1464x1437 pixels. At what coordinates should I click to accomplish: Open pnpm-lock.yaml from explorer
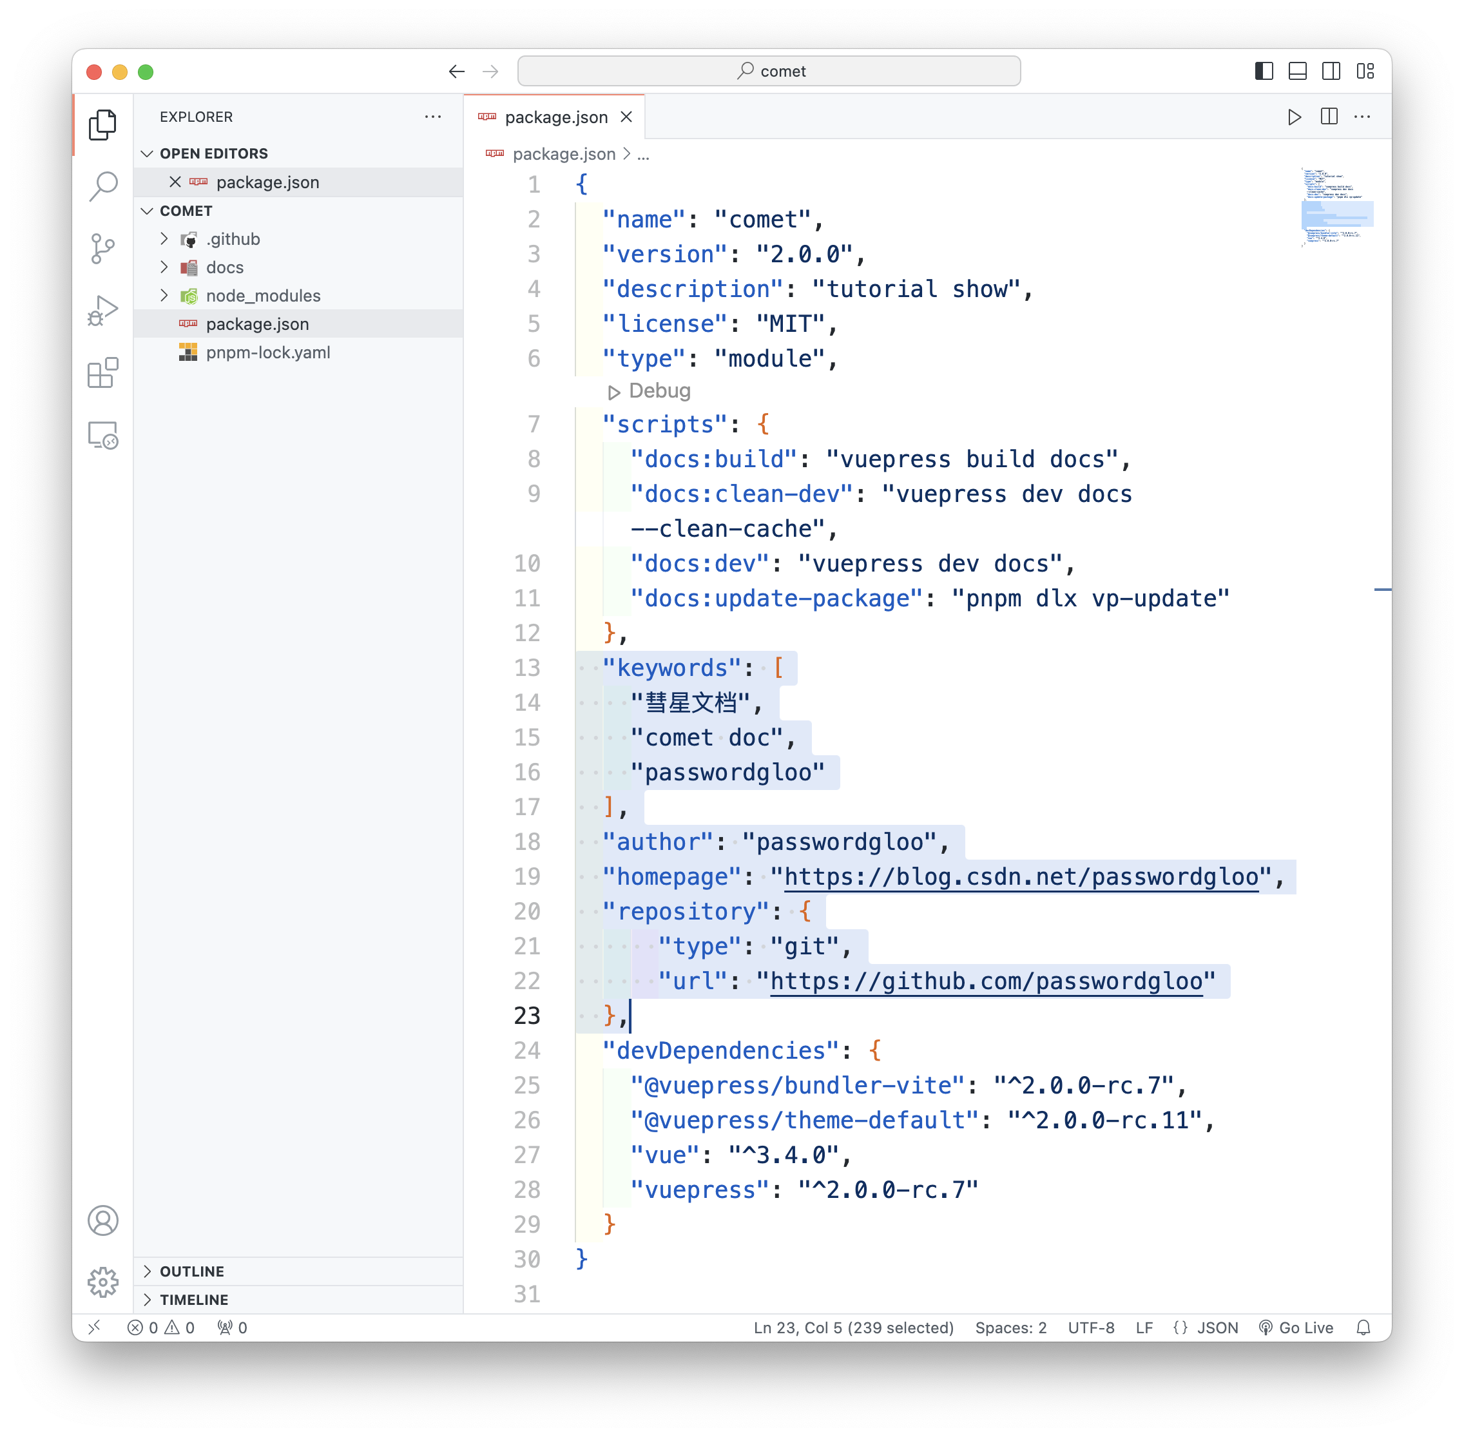[x=268, y=352]
